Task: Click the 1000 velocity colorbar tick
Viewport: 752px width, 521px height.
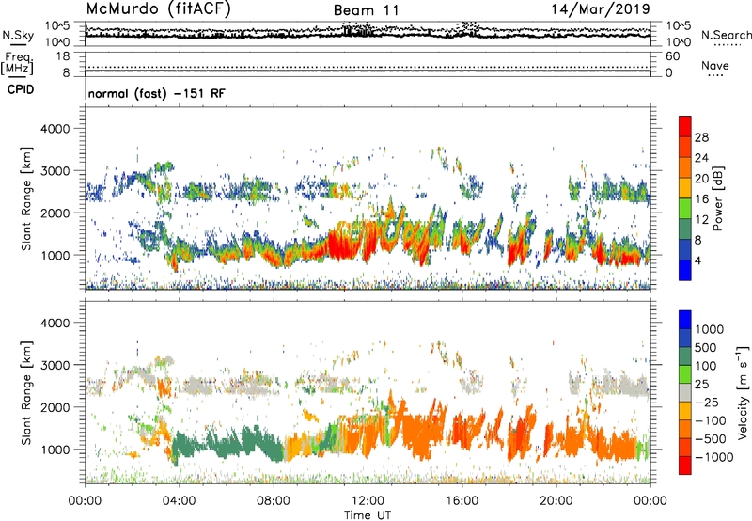Action: (710, 329)
